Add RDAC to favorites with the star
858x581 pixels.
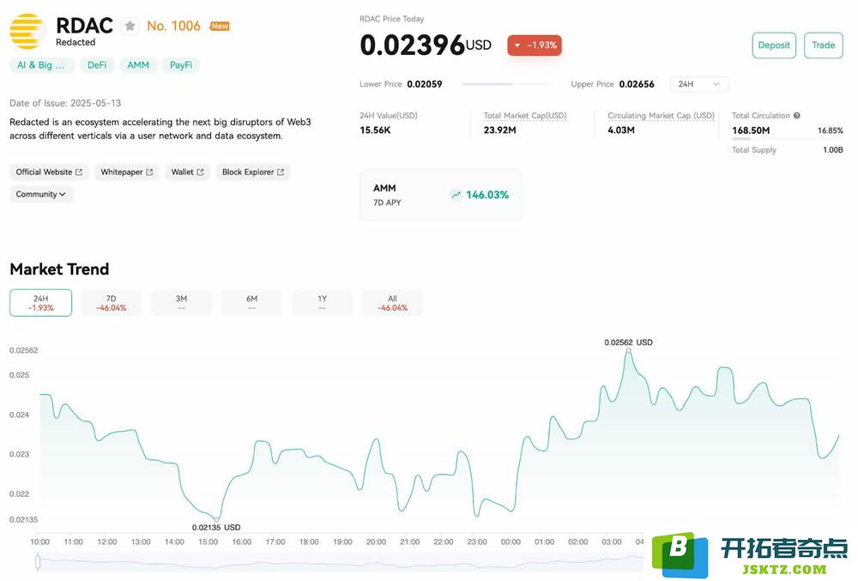pos(130,26)
